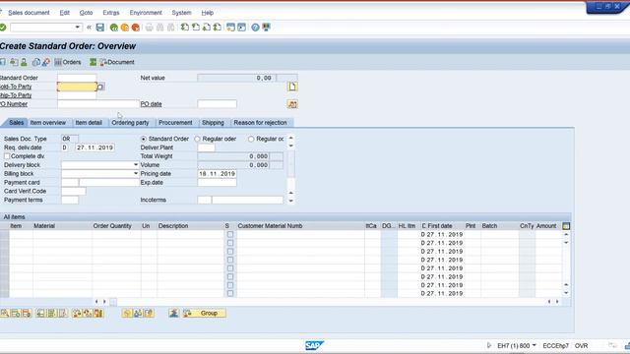Screen dimensions: 630x354
Task: Collapse the command field double chevron
Action: point(89,28)
